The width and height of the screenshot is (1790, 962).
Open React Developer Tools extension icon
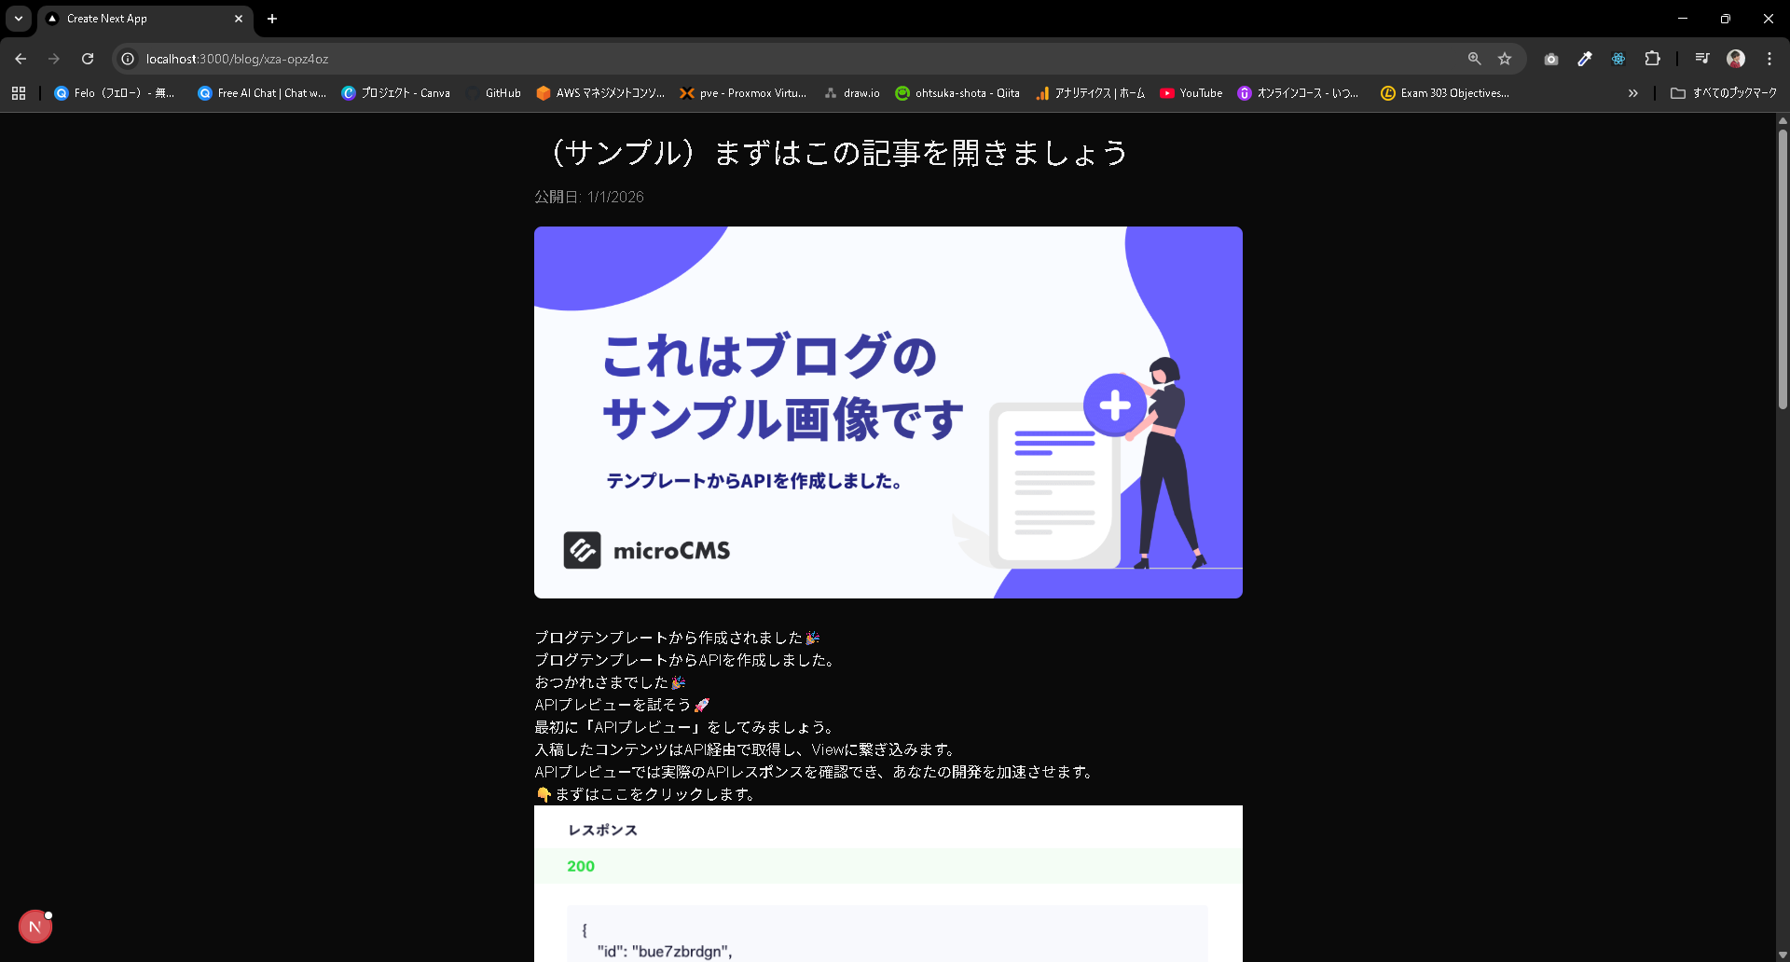click(x=1618, y=59)
